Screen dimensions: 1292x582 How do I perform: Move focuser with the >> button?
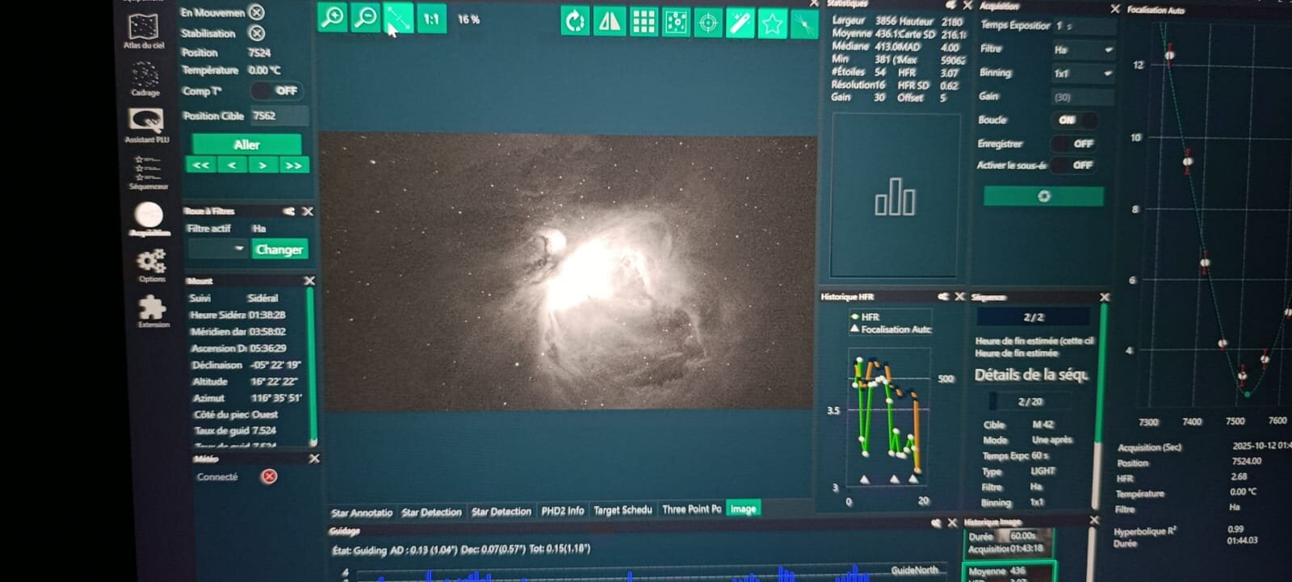[x=293, y=165]
